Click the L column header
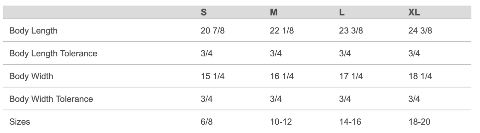 point(342,13)
